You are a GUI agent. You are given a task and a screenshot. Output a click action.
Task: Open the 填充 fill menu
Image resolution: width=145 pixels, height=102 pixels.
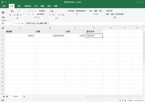pos(108,14)
